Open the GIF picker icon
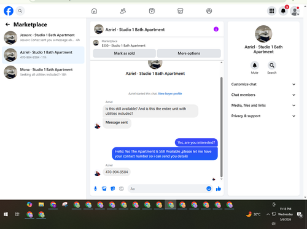307x229 pixels. tap(122, 188)
